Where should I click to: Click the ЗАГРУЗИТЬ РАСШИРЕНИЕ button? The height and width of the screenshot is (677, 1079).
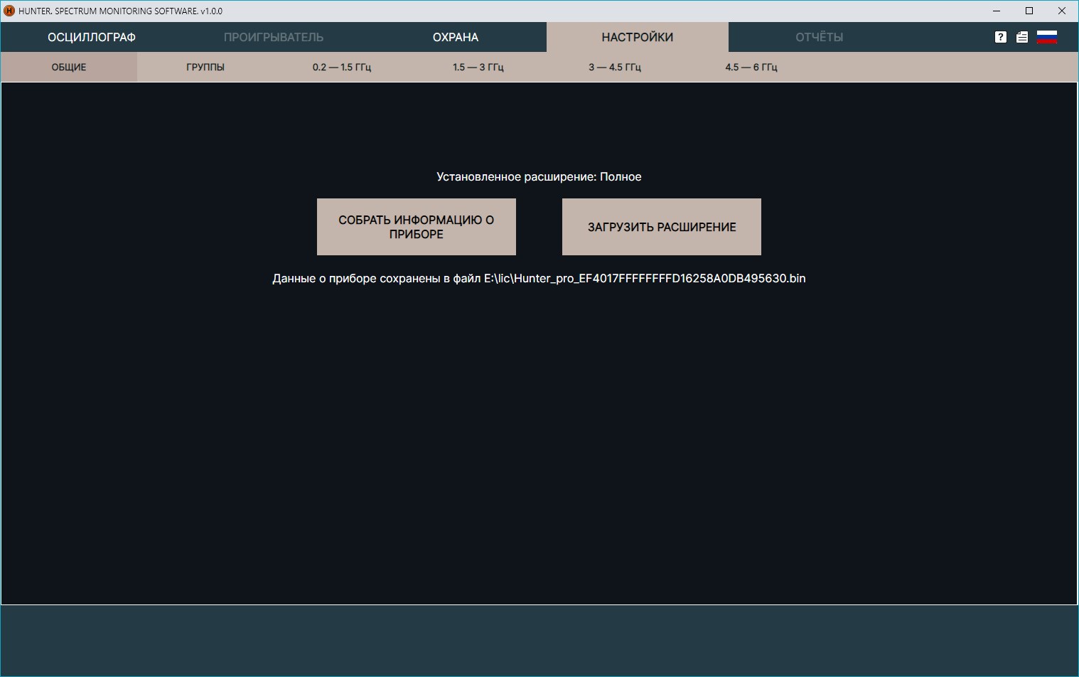(x=661, y=227)
